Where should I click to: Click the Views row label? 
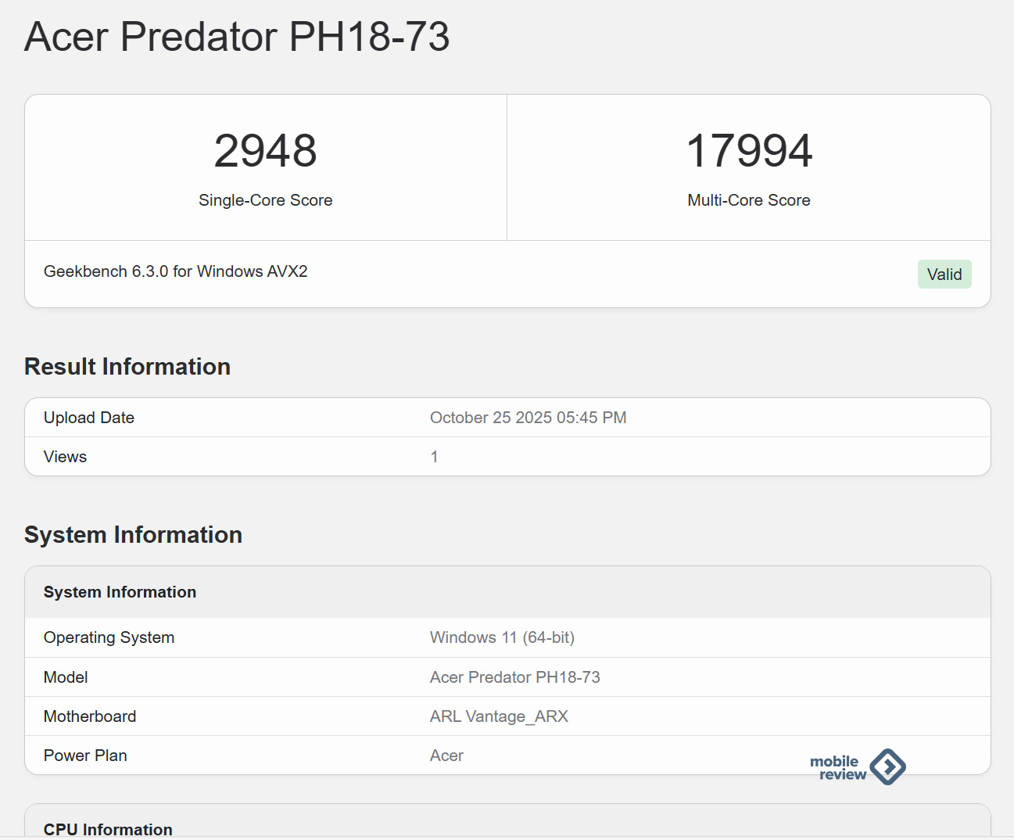tap(65, 457)
